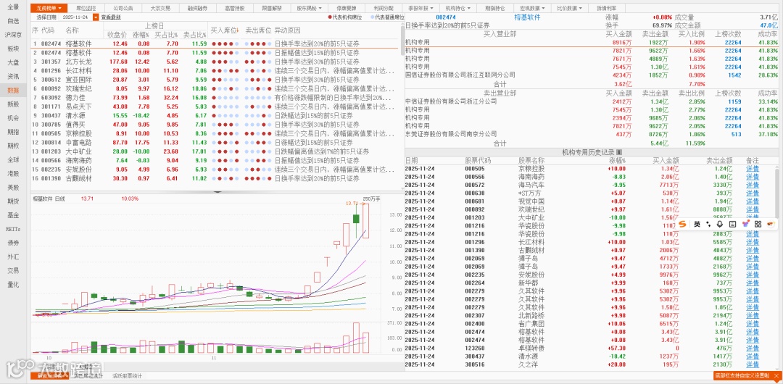This screenshot has width=783, height=384.
Task: Open 详情 link for 京粮控股 row
Action: 752,169
